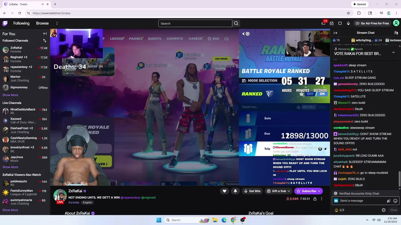Reload the browser page
The image size is (401, 225).
coord(19,13)
